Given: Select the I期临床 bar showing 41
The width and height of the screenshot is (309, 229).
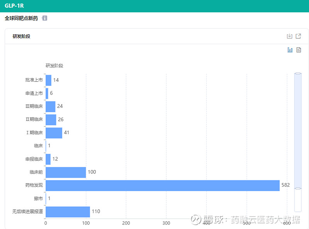Looking at the screenshot, I should [x=54, y=133].
